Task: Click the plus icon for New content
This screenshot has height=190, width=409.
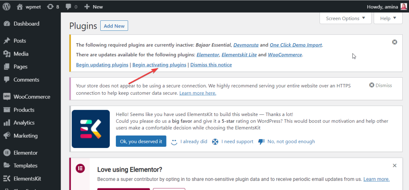Action: [x=87, y=7]
